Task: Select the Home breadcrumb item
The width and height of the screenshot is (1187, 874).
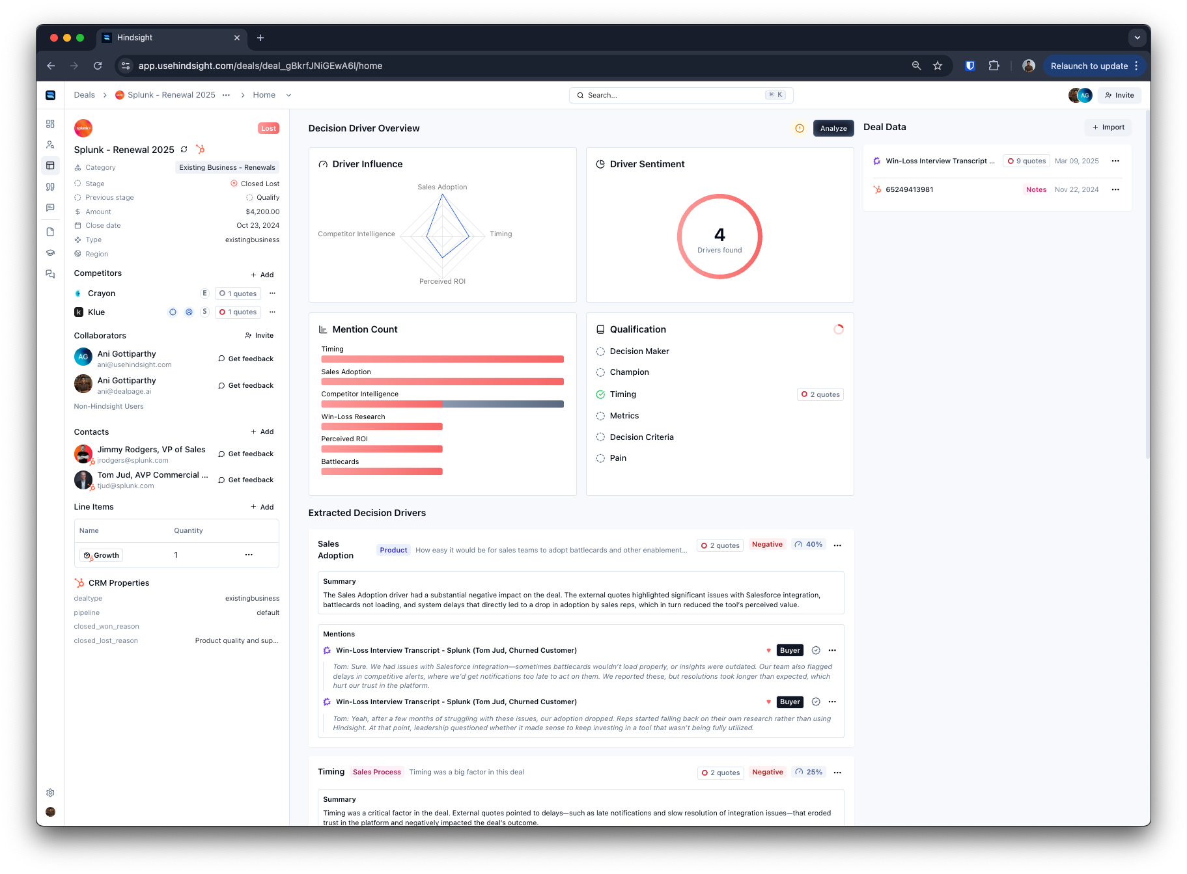Action: (264, 95)
